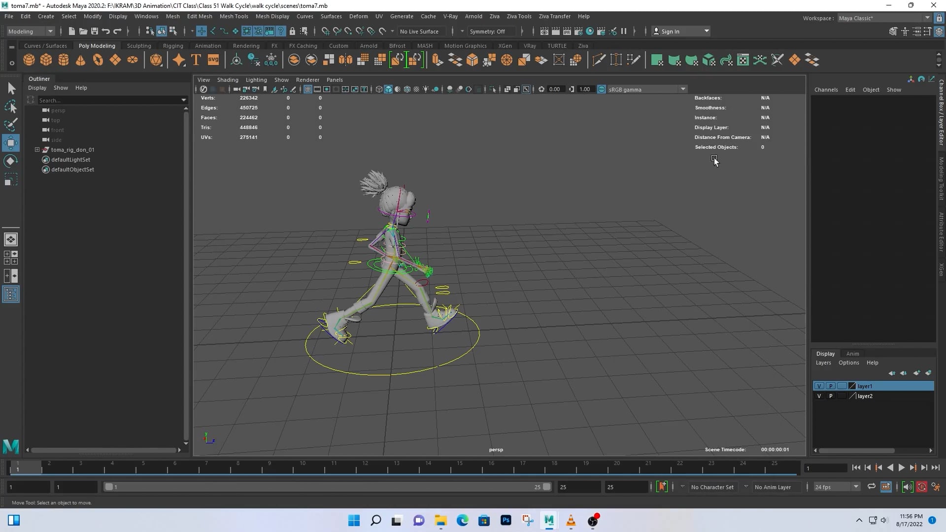946x532 pixels.
Task: Toggle playback P box of layer2
Action: tap(831, 396)
